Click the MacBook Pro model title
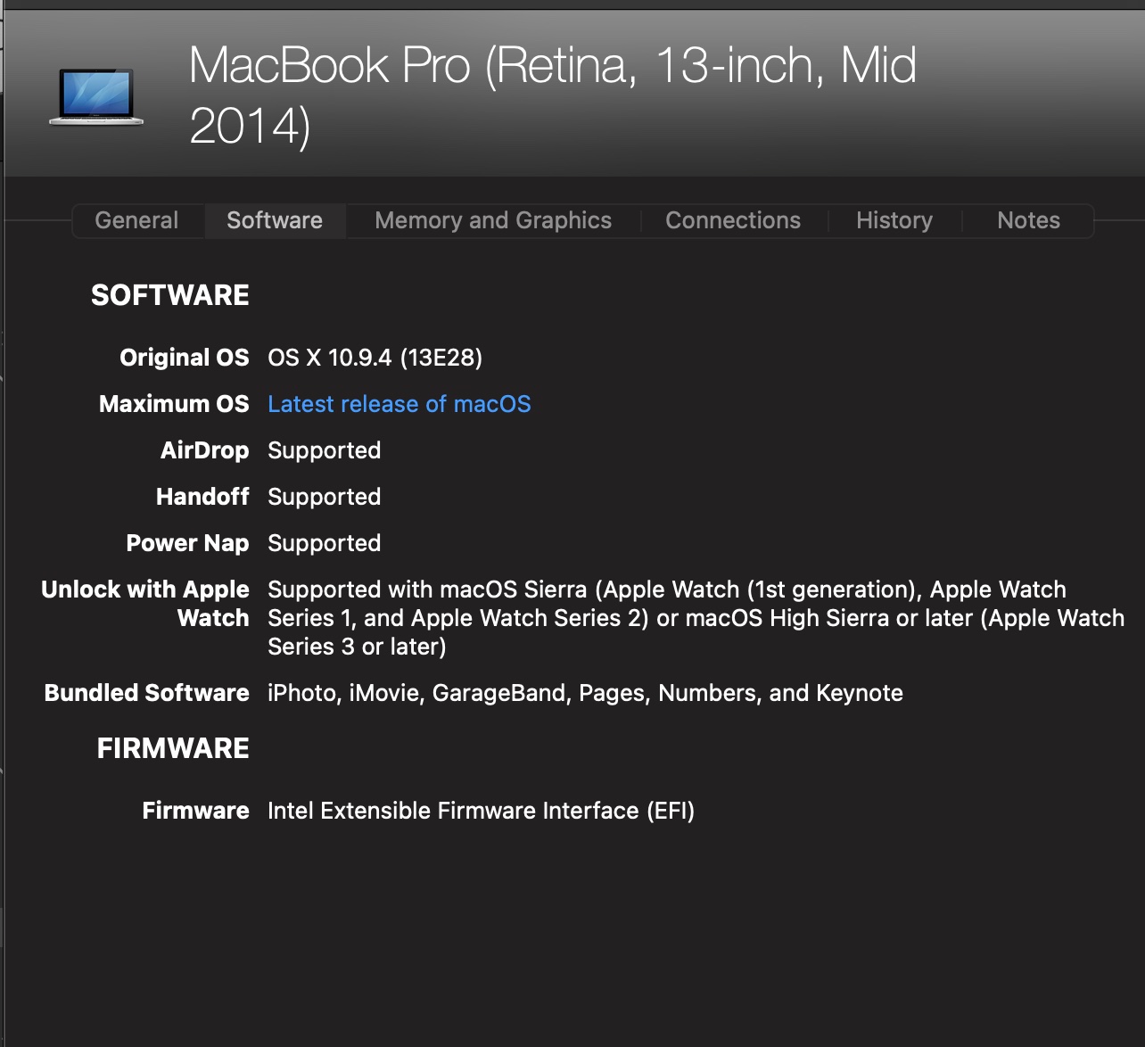 point(552,95)
